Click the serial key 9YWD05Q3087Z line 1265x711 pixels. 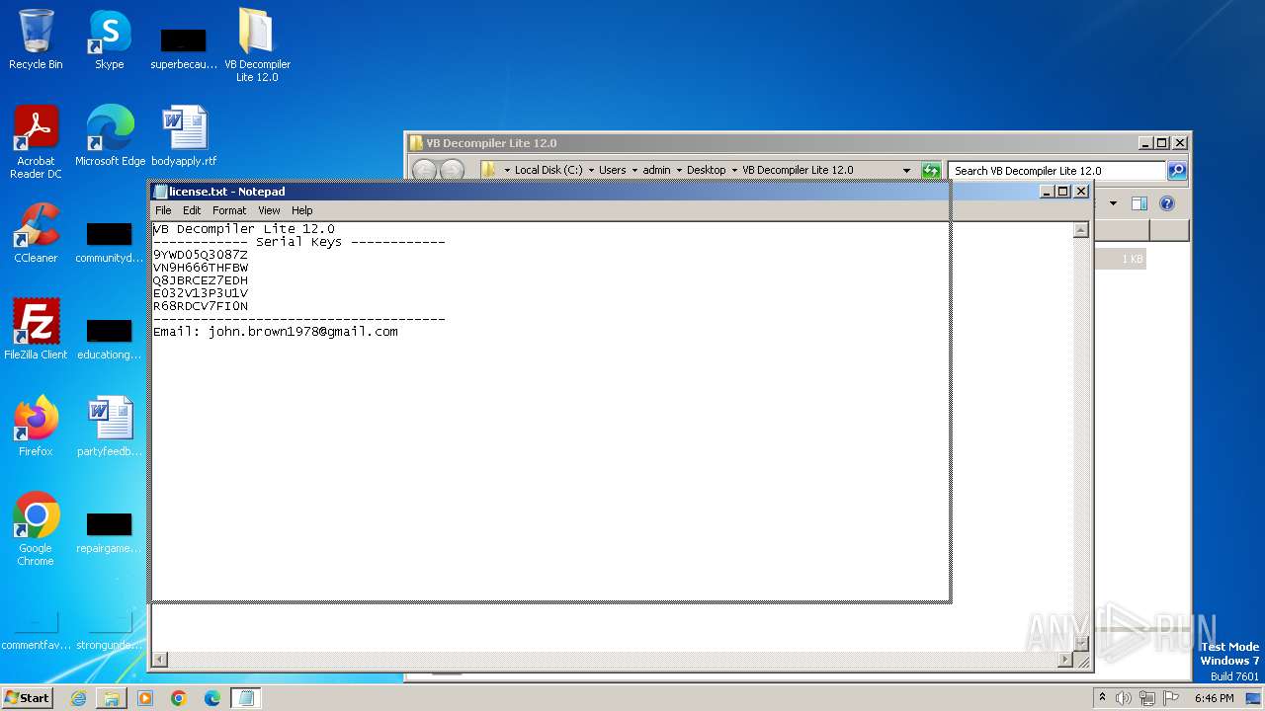(x=201, y=255)
